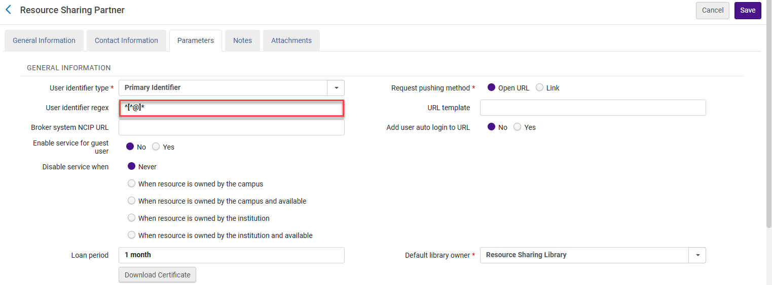Save the resource sharing partner
The image size is (772, 285).
[748, 10]
